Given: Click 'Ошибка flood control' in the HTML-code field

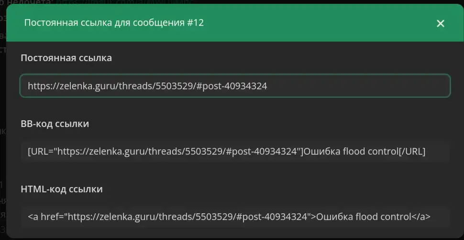Looking at the screenshot, I should pyautogui.click(x=364, y=217).
